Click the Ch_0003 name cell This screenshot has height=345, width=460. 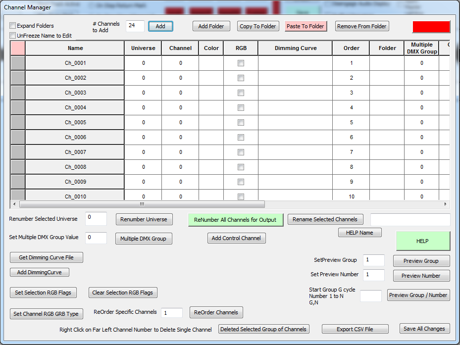pyautogui.click(x=75, y=93)
